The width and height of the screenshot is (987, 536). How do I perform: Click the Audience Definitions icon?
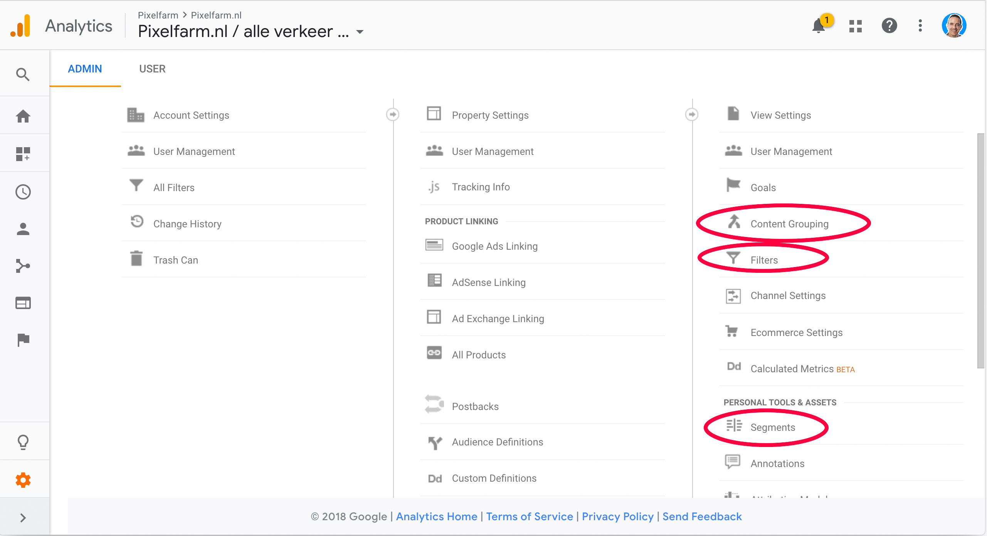pos(435,442)
